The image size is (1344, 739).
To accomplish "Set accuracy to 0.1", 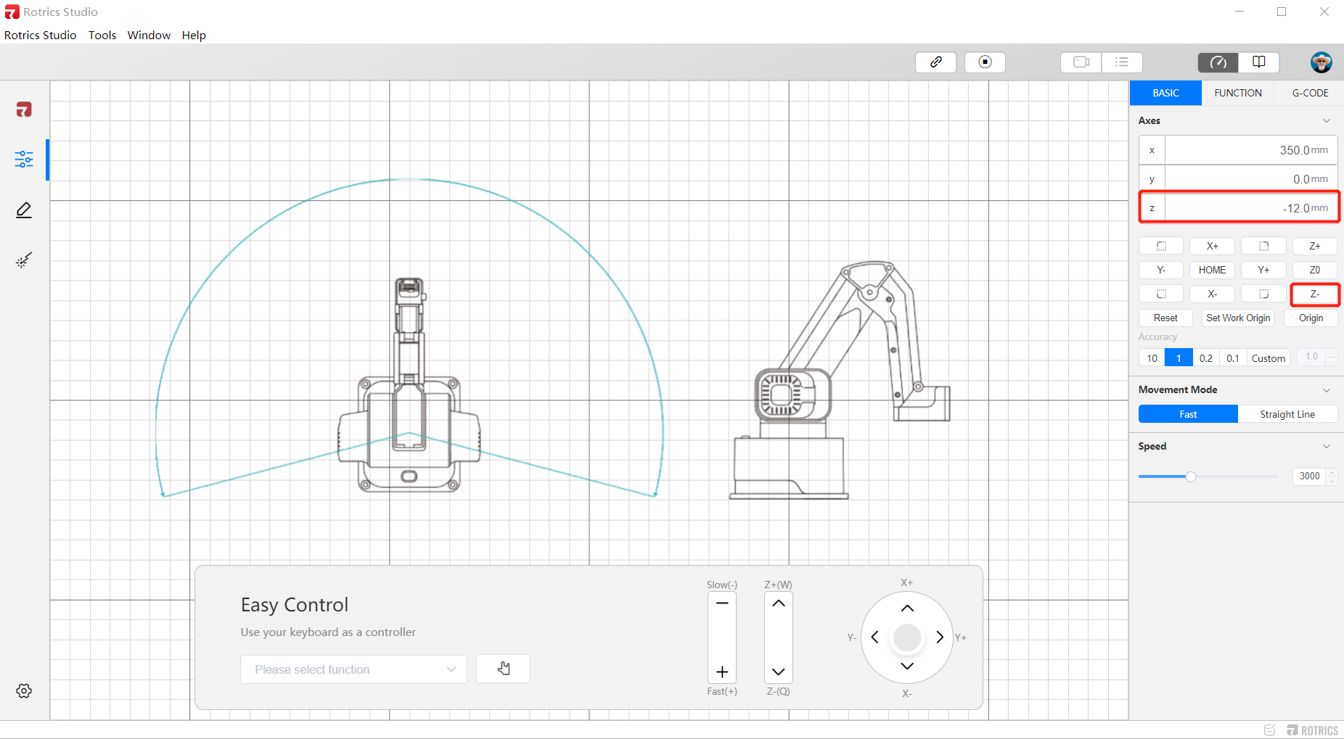I will (1233, 358).
